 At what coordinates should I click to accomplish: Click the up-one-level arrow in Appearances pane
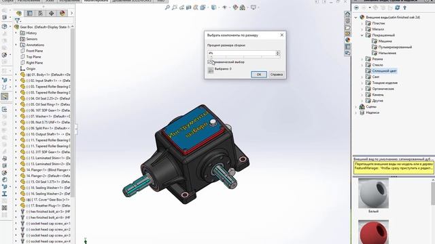(405, 7)
